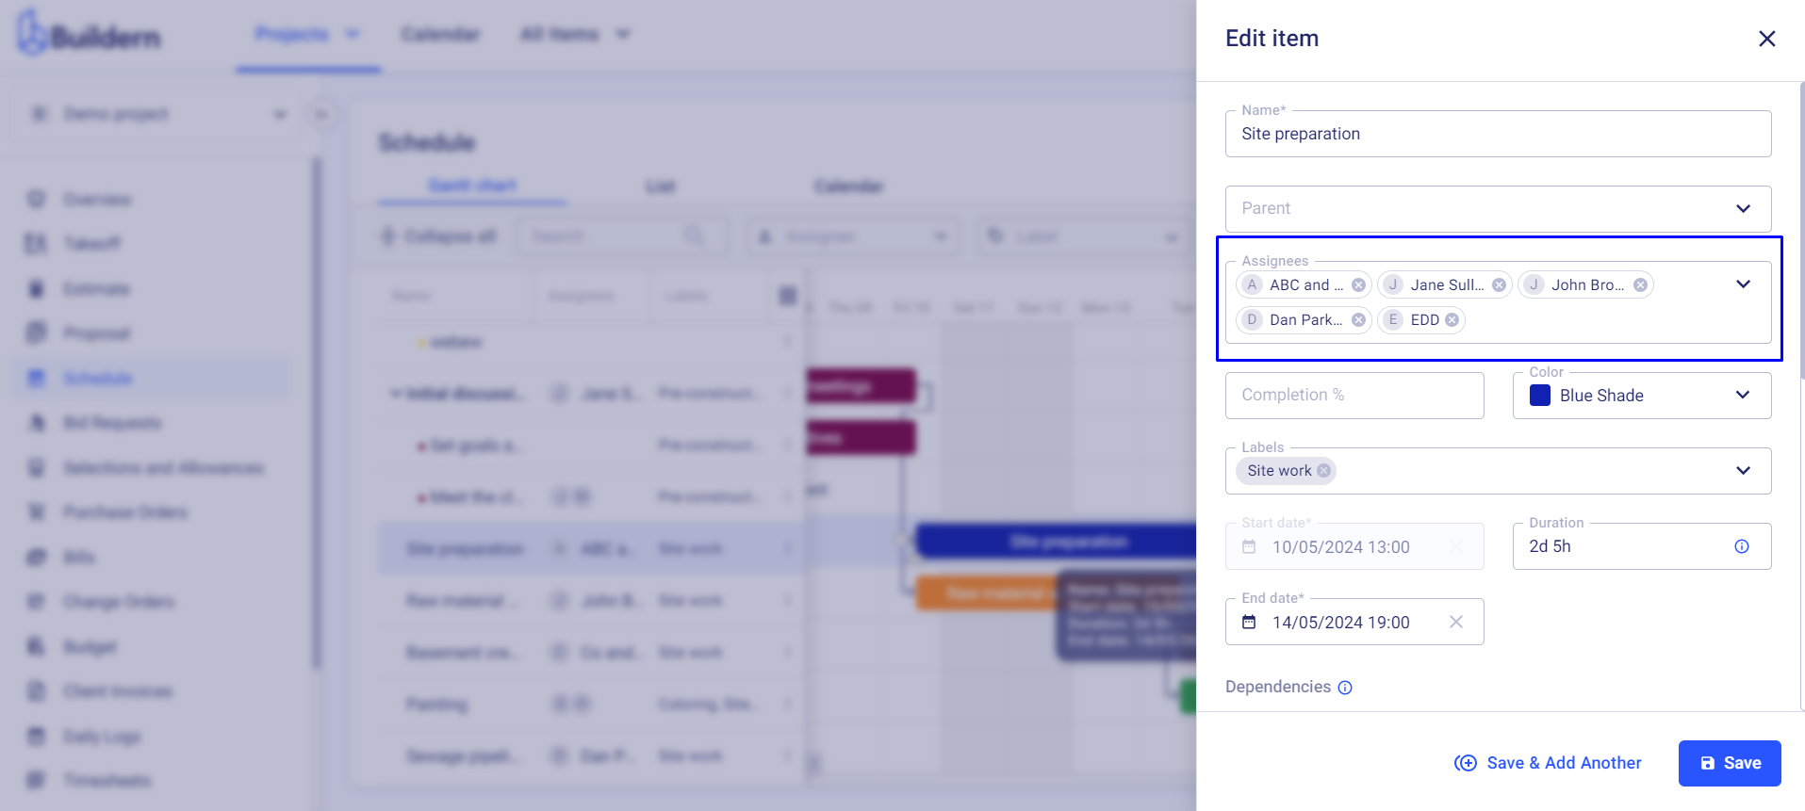Image resolution: width=1805 pixels, height=811 pixels.
Task: Click the schedule Search field
Action: pyautogui.click(x=621, y=236)
